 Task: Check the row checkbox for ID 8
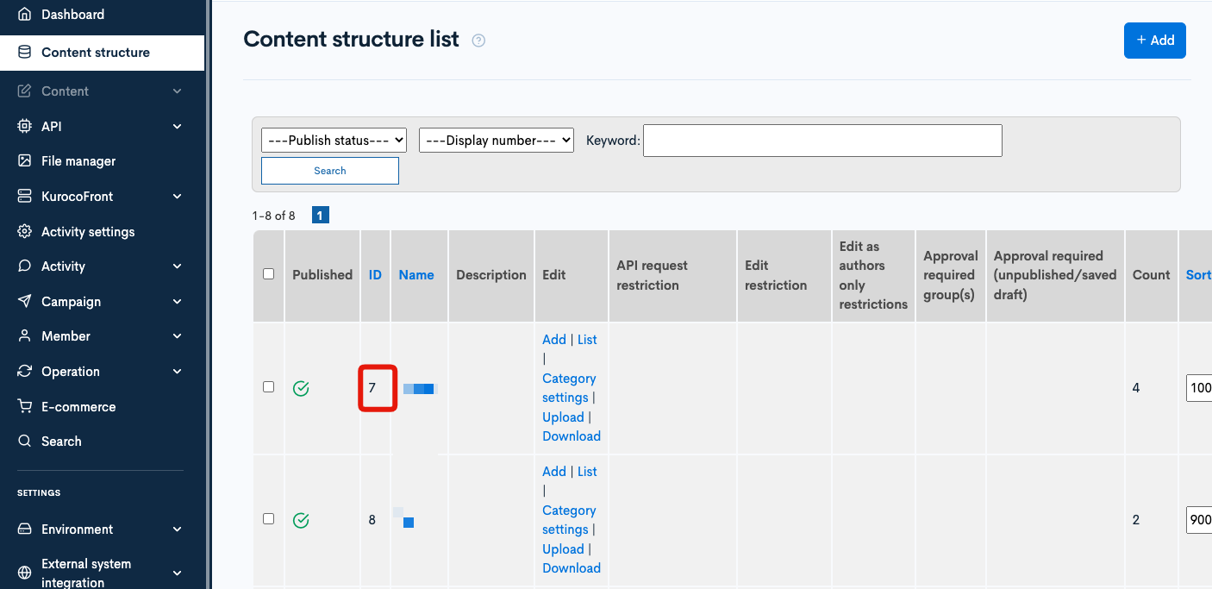click(x=268, y=518)
